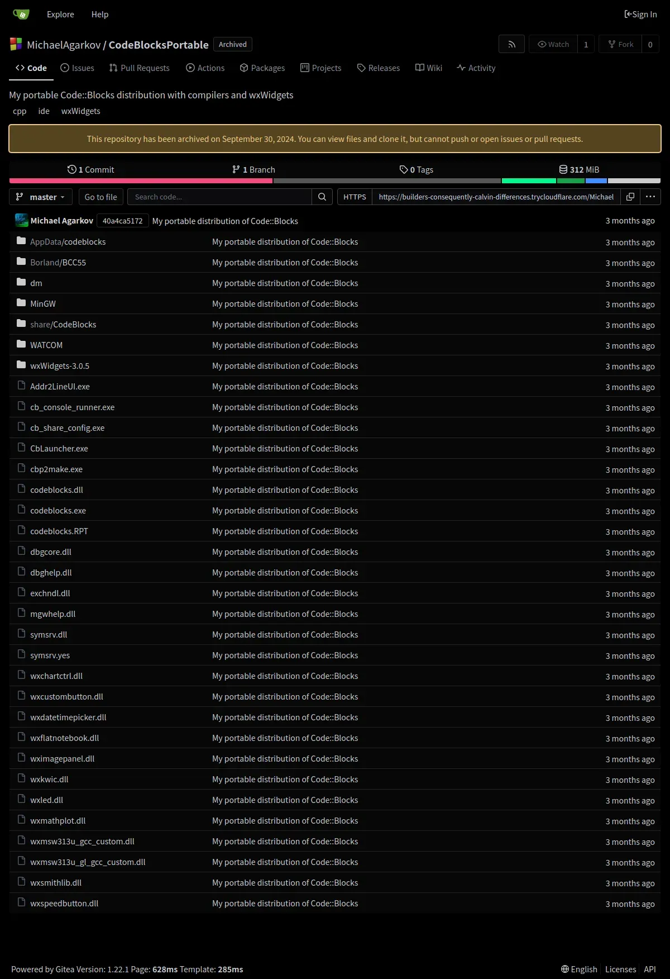Viewport: 670px width, 979px height.
Task: Open the Gitea home logo
Action: pos(21,14)
